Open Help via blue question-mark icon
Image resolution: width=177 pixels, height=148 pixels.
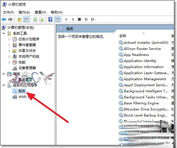pyautogui.click(x=50, y=19)
